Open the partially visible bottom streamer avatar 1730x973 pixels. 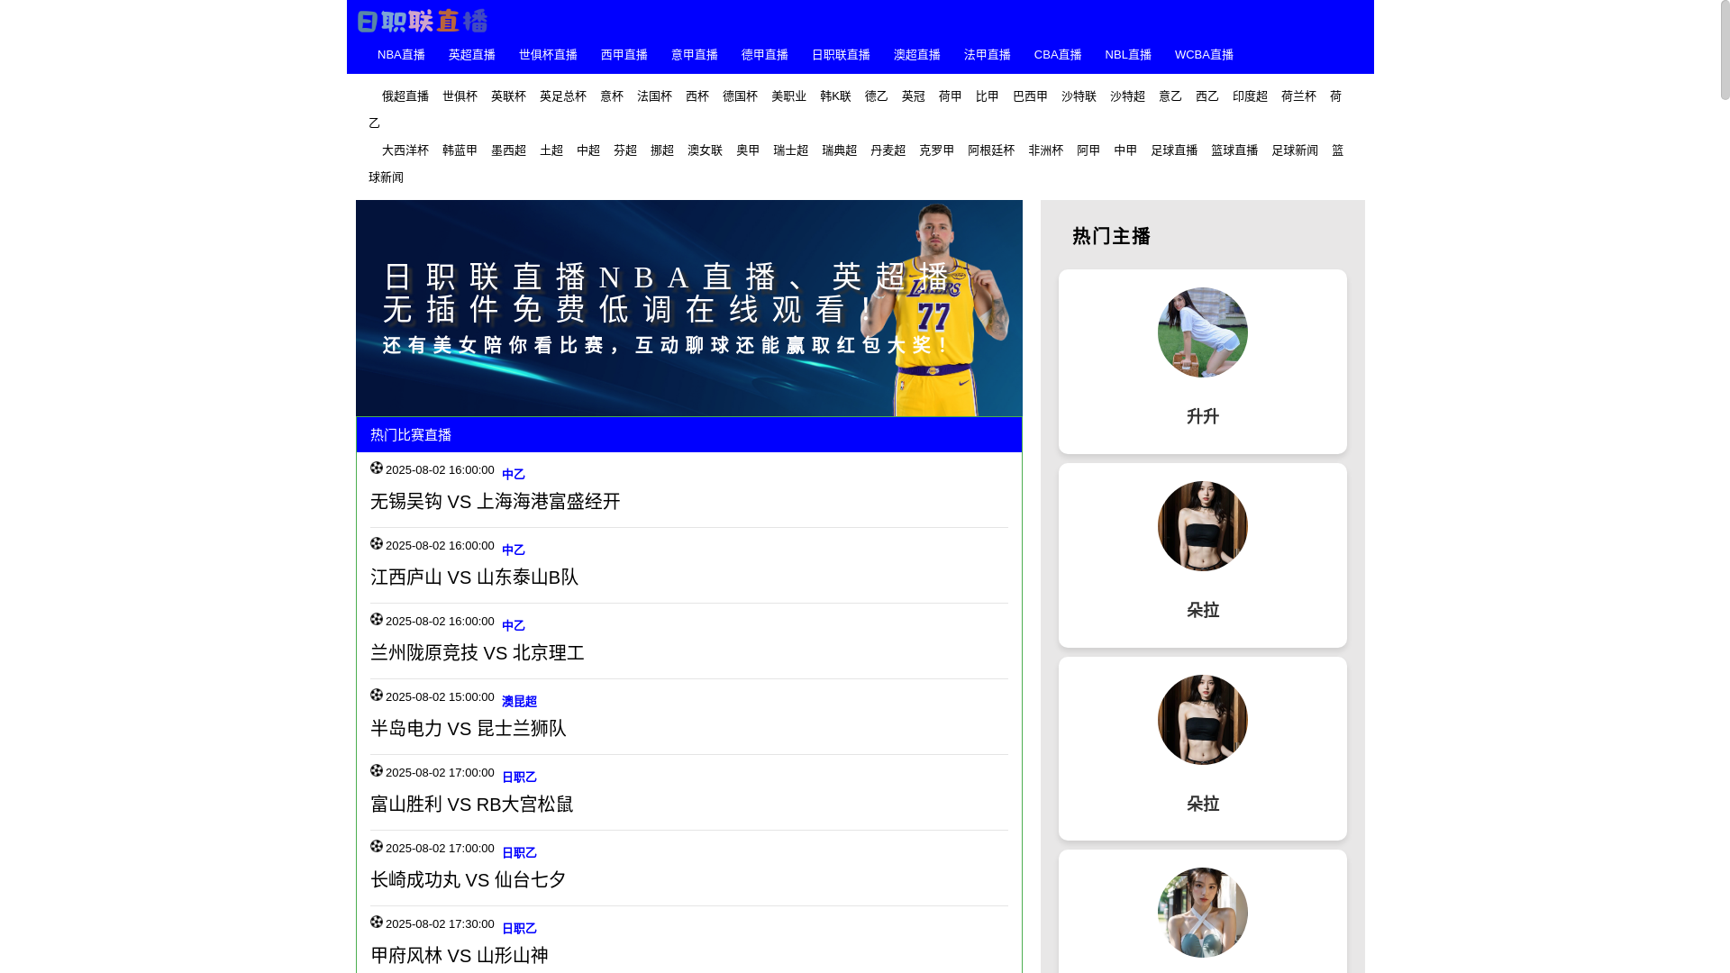point(1203,913)
